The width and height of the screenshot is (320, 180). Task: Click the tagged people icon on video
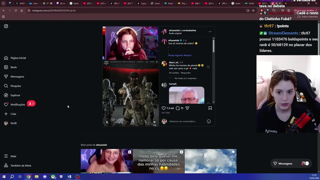(107, 122)
